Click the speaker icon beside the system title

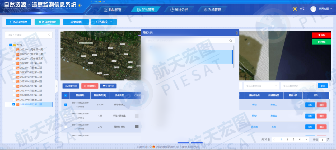pos(80,5)
